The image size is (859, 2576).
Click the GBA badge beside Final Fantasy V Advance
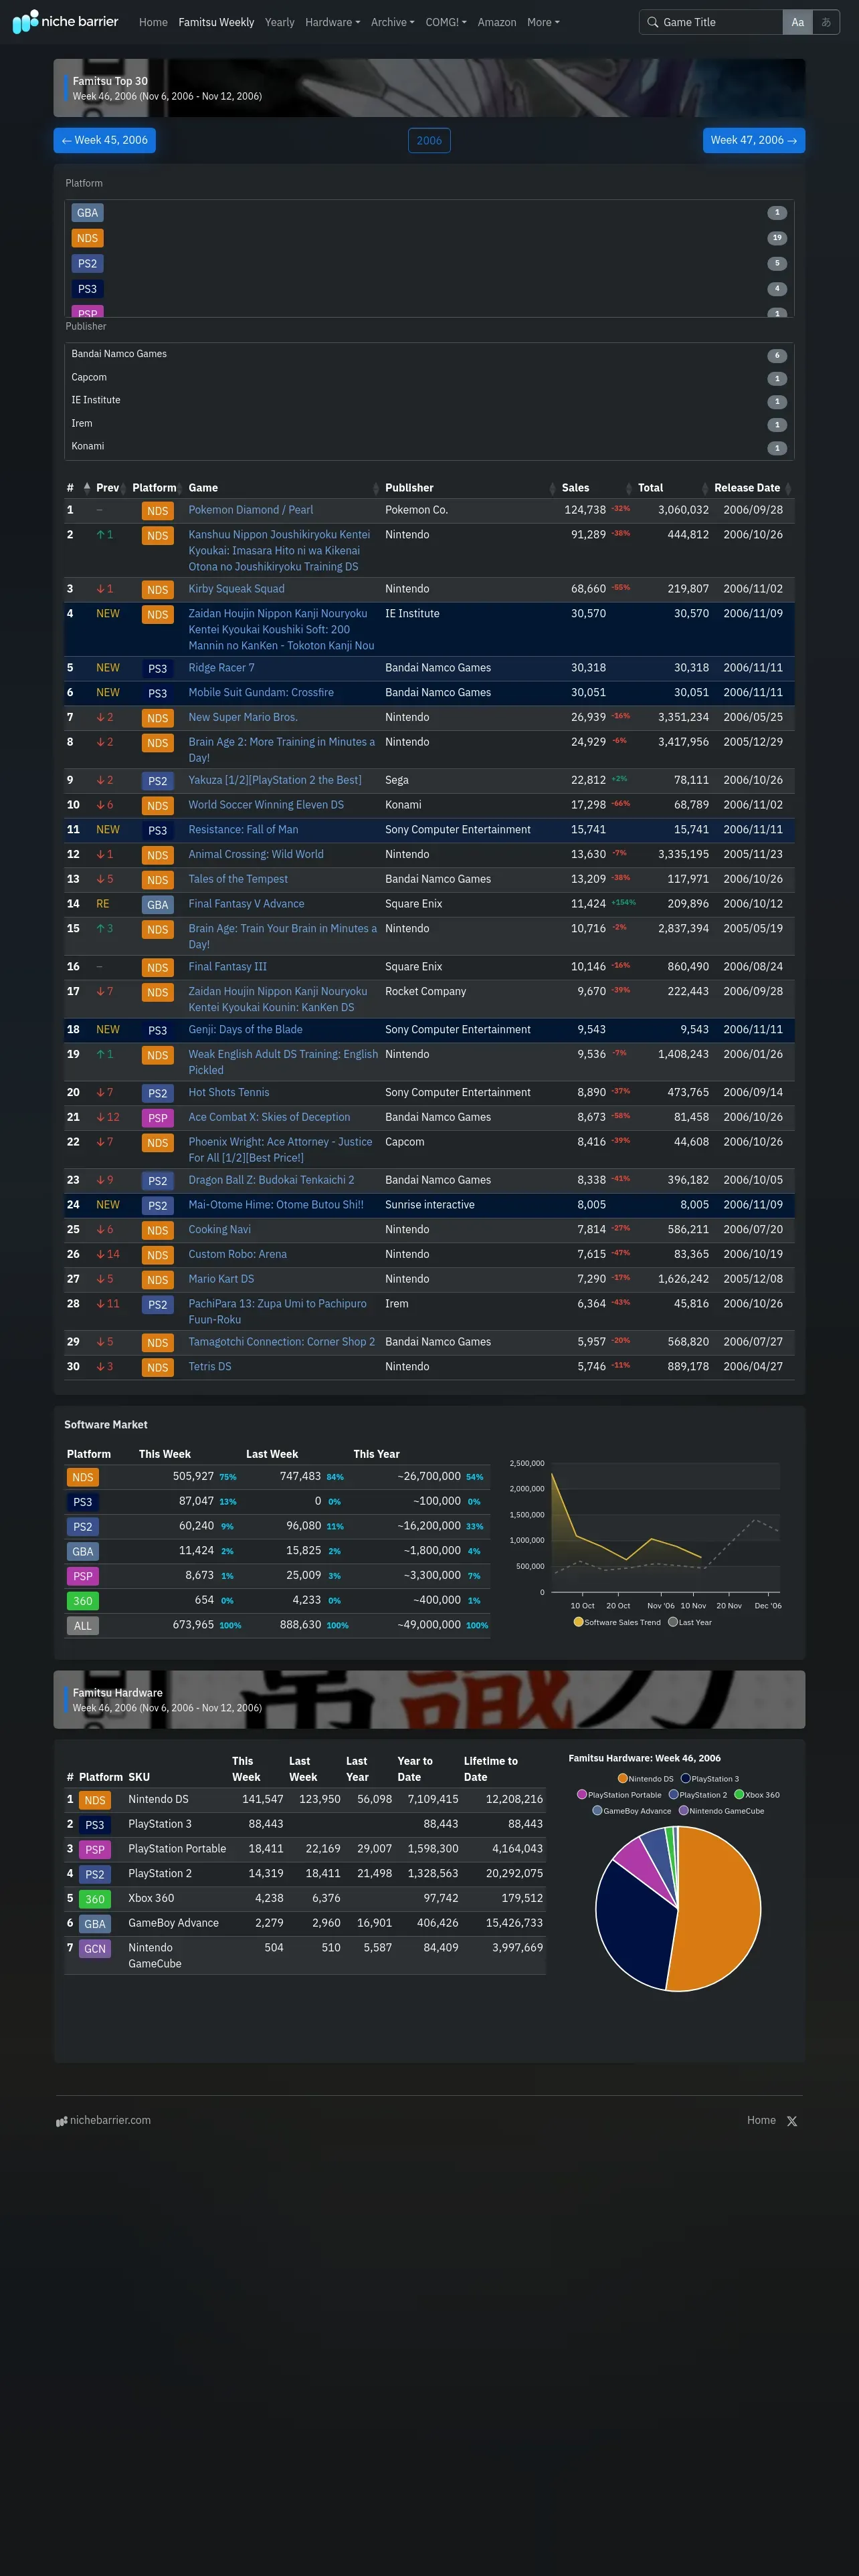click(x=157, y=905)
